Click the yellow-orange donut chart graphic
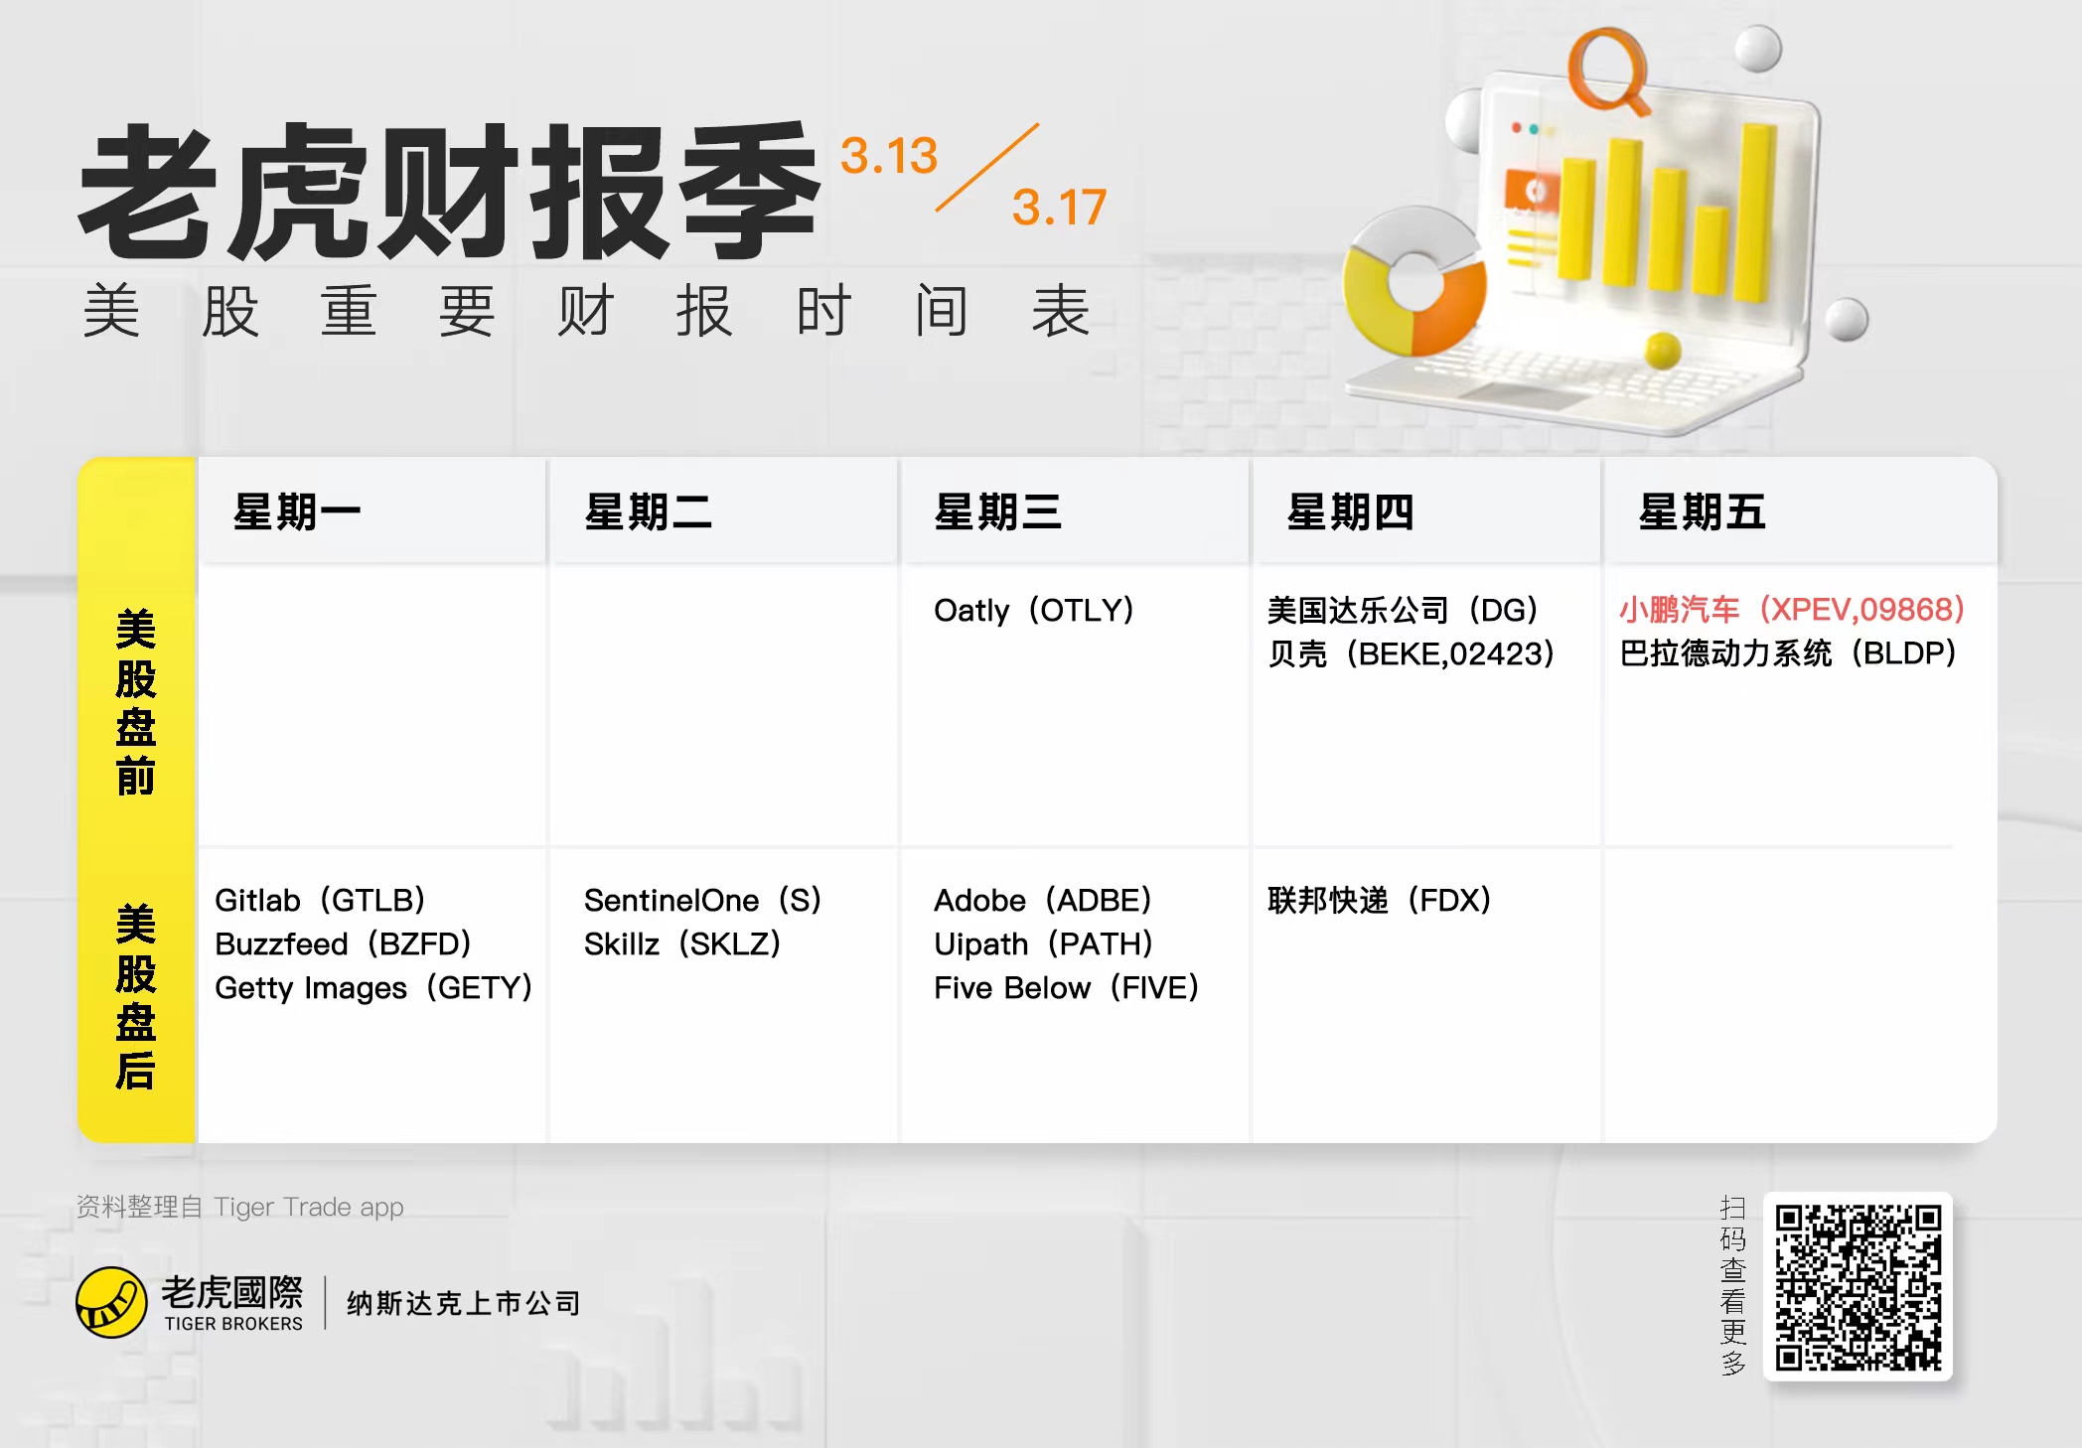This screenshot has width=2082, height=1448. tap(1414, 281)
